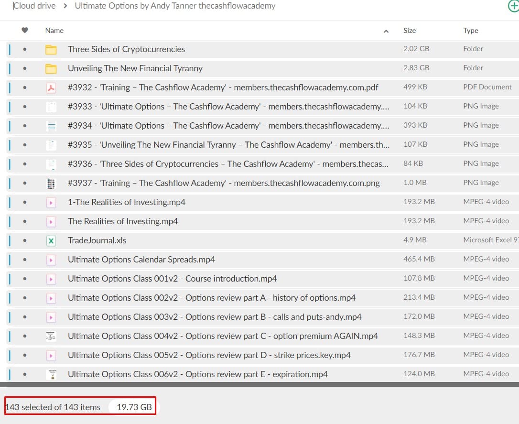Open the Three Sides of Cryptocurrencies folder icon
The image size is (519, 424).
point(51,49)
